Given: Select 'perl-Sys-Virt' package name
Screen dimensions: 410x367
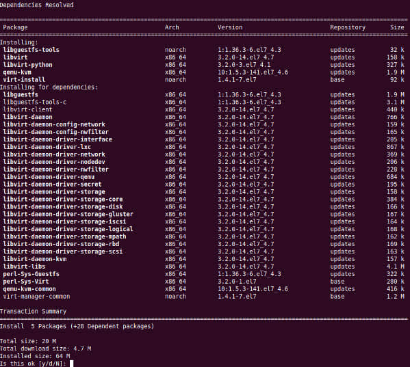Looking at the screenshot, I should [26, 282].
